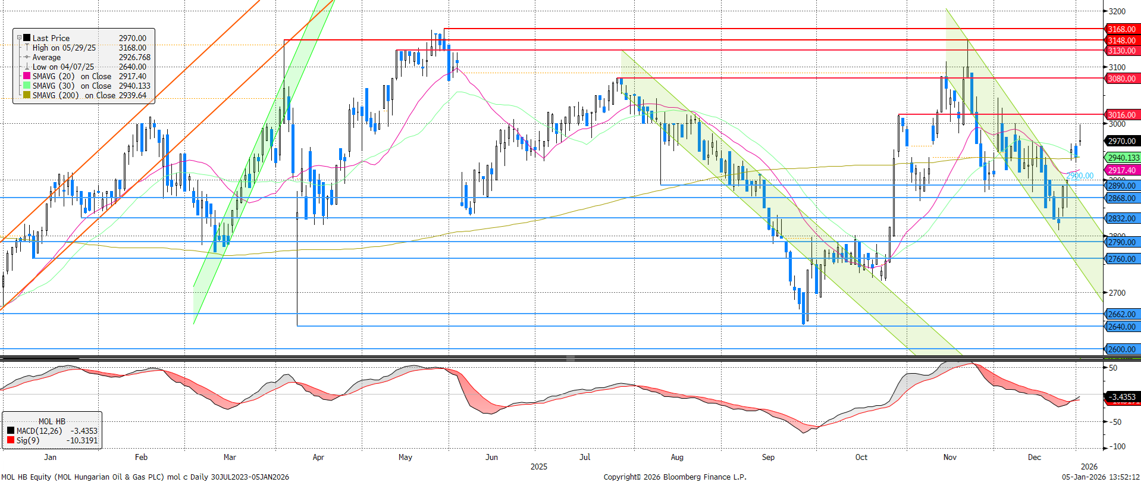Click the 3016.00 resistance line label
This screenshot has height=482, width=1141.
1121,115
